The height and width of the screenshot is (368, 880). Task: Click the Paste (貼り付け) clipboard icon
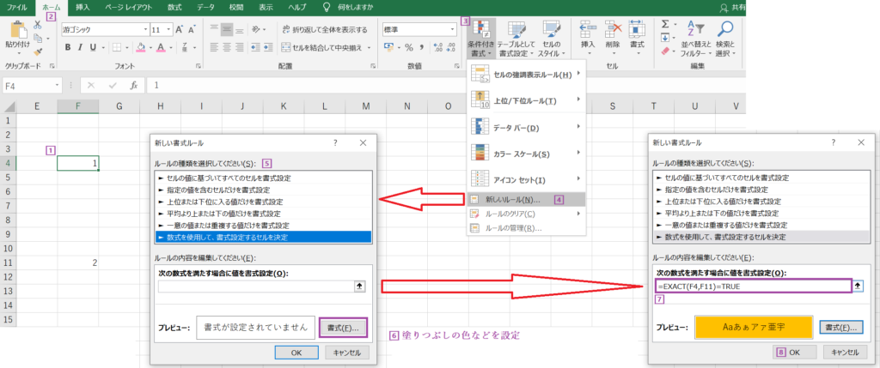pos(19,30)
